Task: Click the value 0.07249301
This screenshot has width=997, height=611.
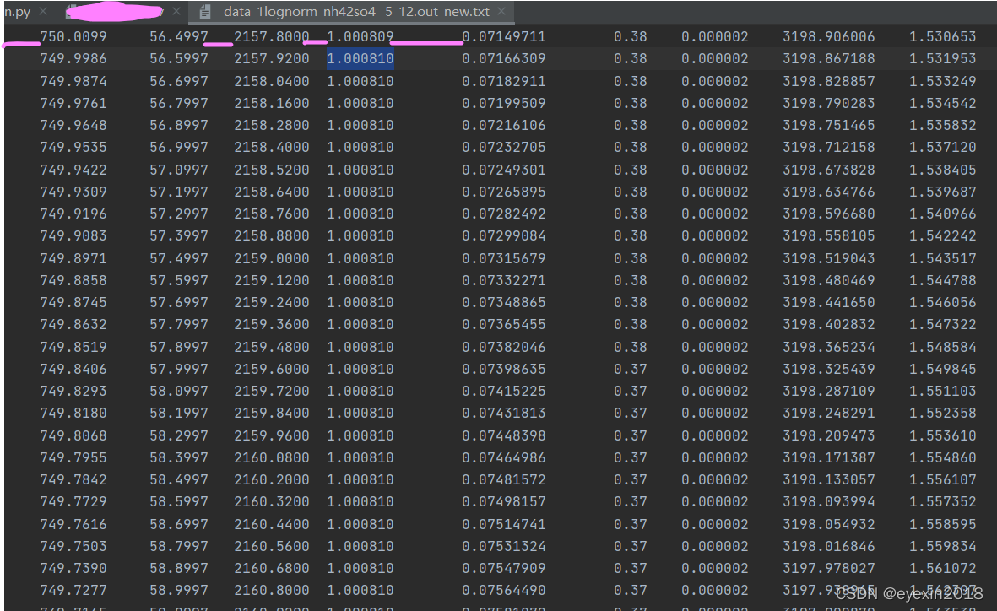Action: (x=504, y=170)
